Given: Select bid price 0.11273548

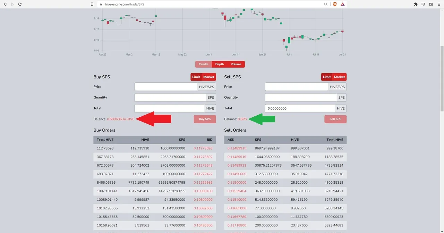Looking at the screenshot, I should click(x=203, y=165).
